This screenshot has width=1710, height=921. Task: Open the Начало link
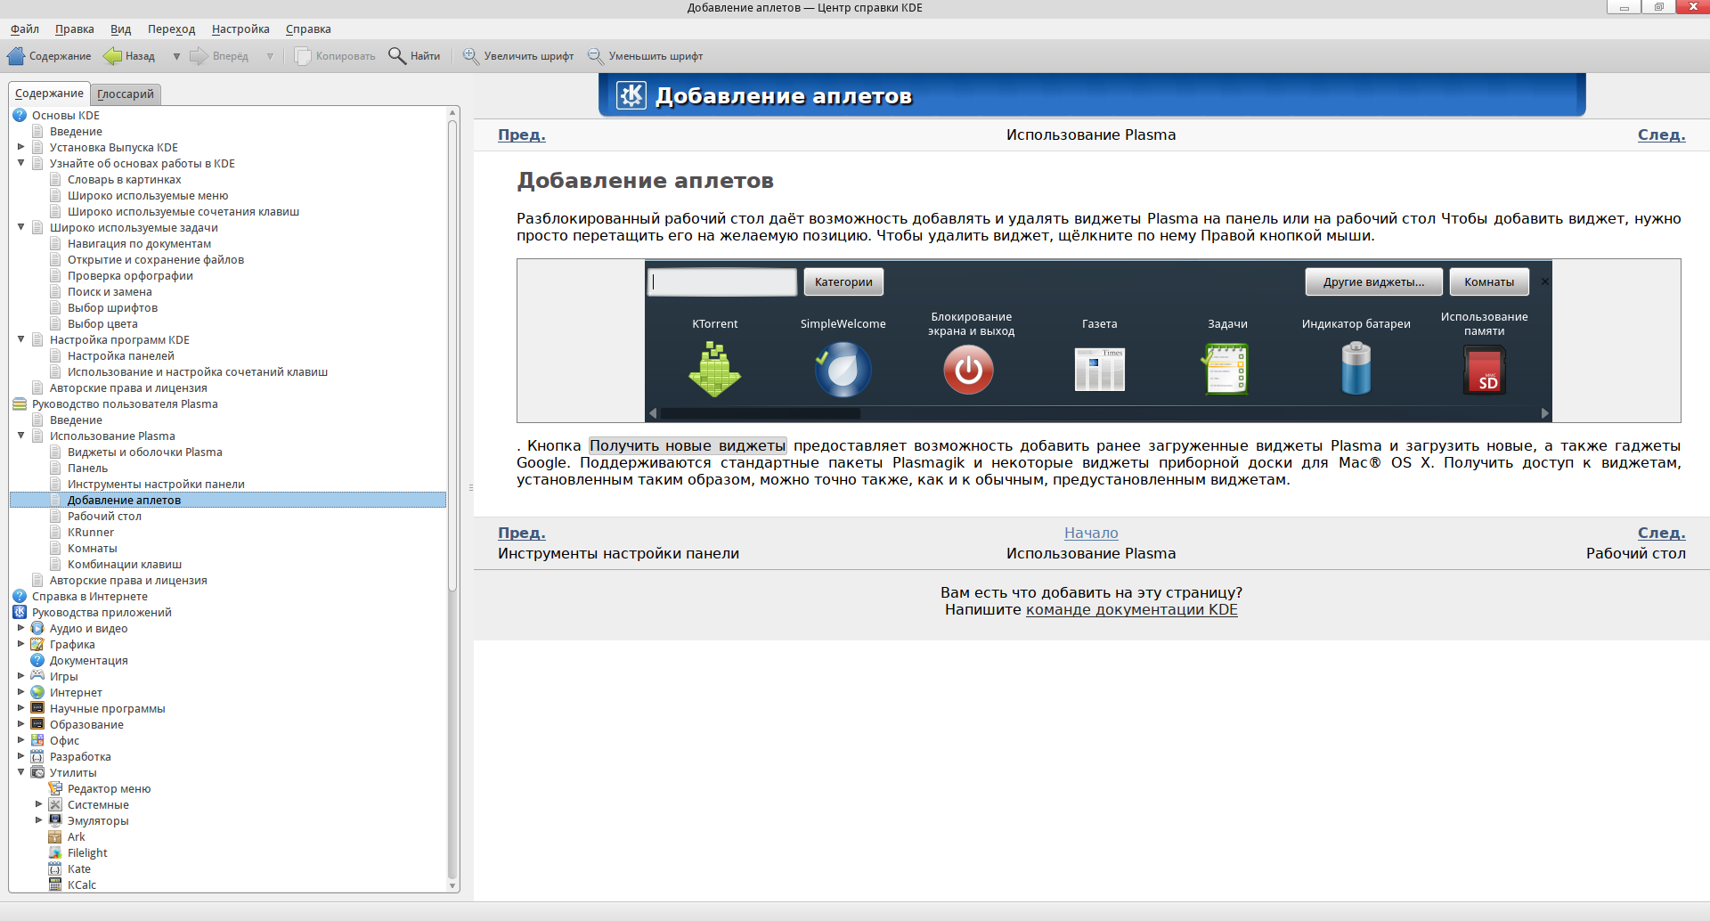point(1091,533)
